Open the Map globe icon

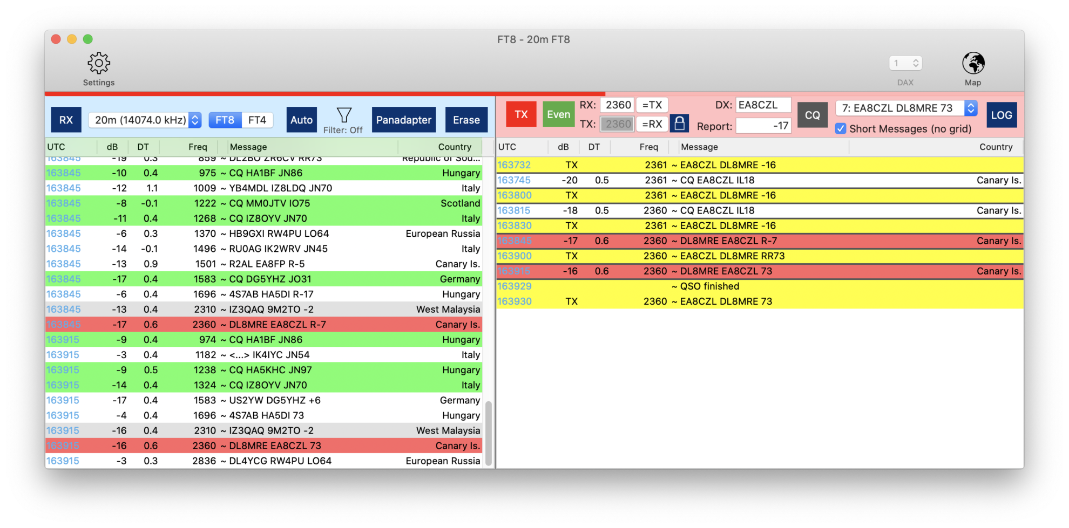point(973,63)
